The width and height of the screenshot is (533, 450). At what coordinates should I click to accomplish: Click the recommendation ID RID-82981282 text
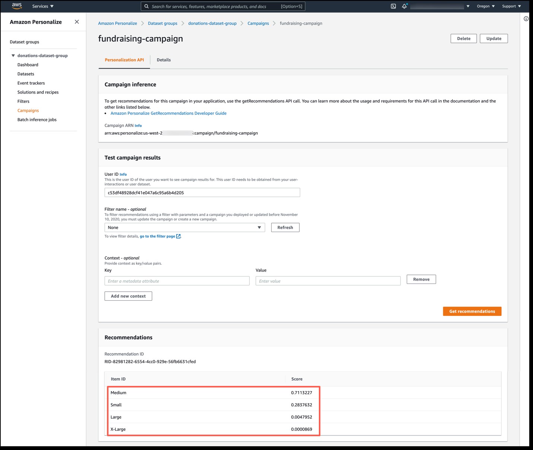[x=150, y=362]
